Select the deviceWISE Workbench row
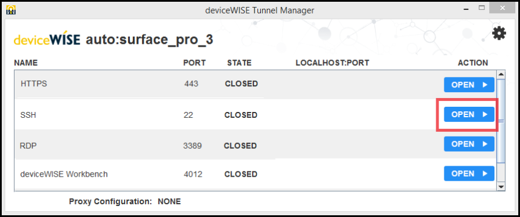The width and height of the screenshot is (520, 217). coord(256,174)
